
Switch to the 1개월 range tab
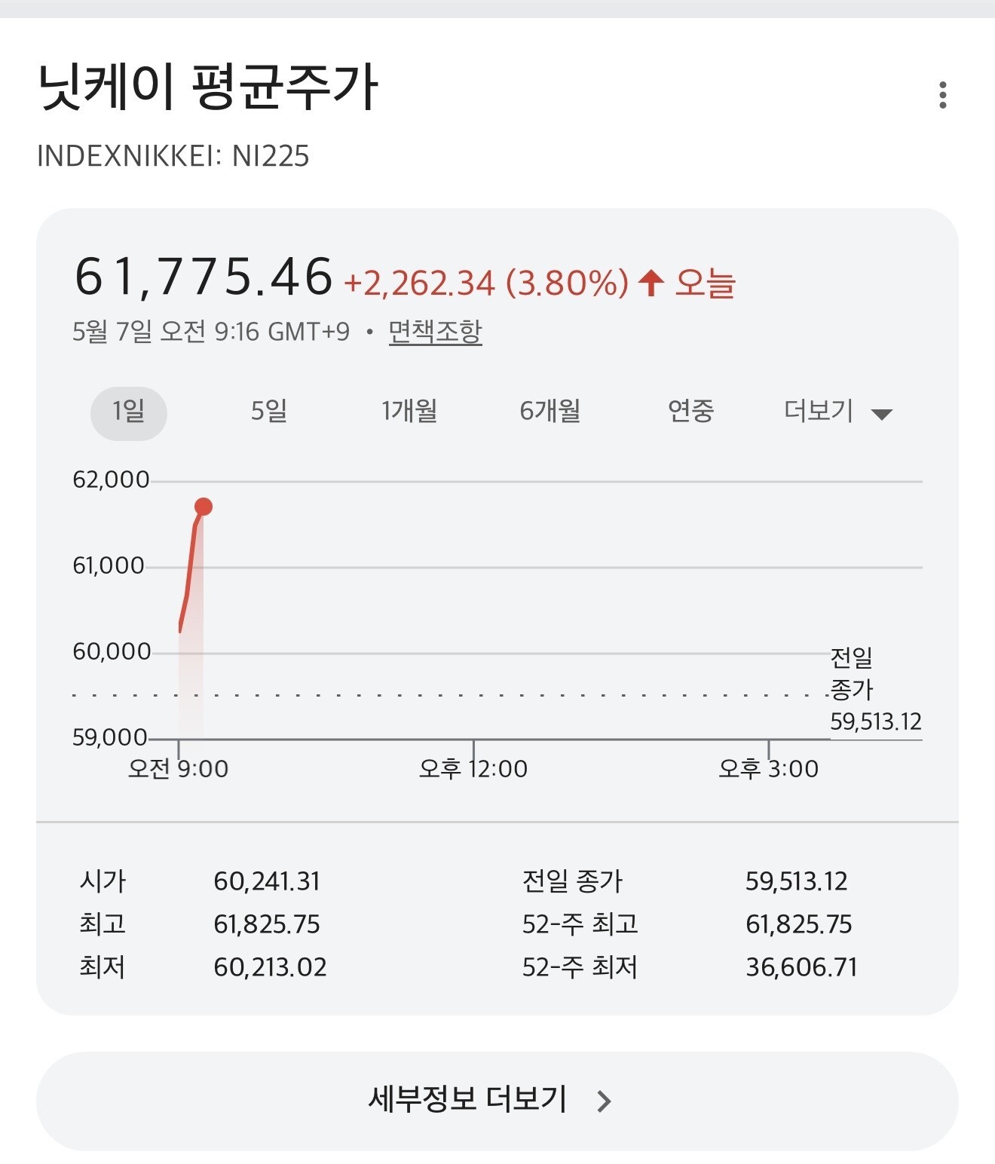click(409, 412)
